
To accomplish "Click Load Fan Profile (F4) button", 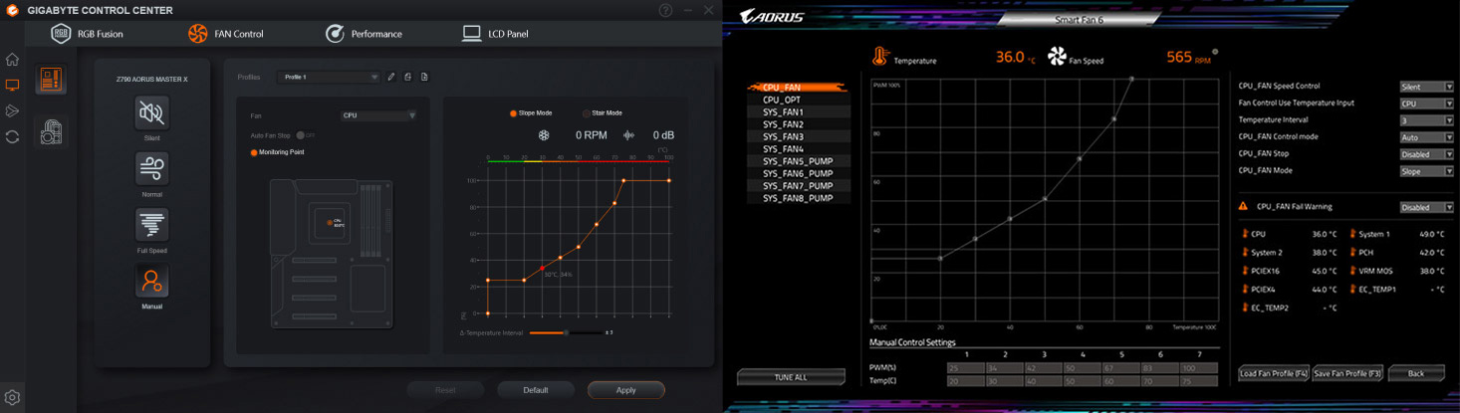I will 1273,373.
